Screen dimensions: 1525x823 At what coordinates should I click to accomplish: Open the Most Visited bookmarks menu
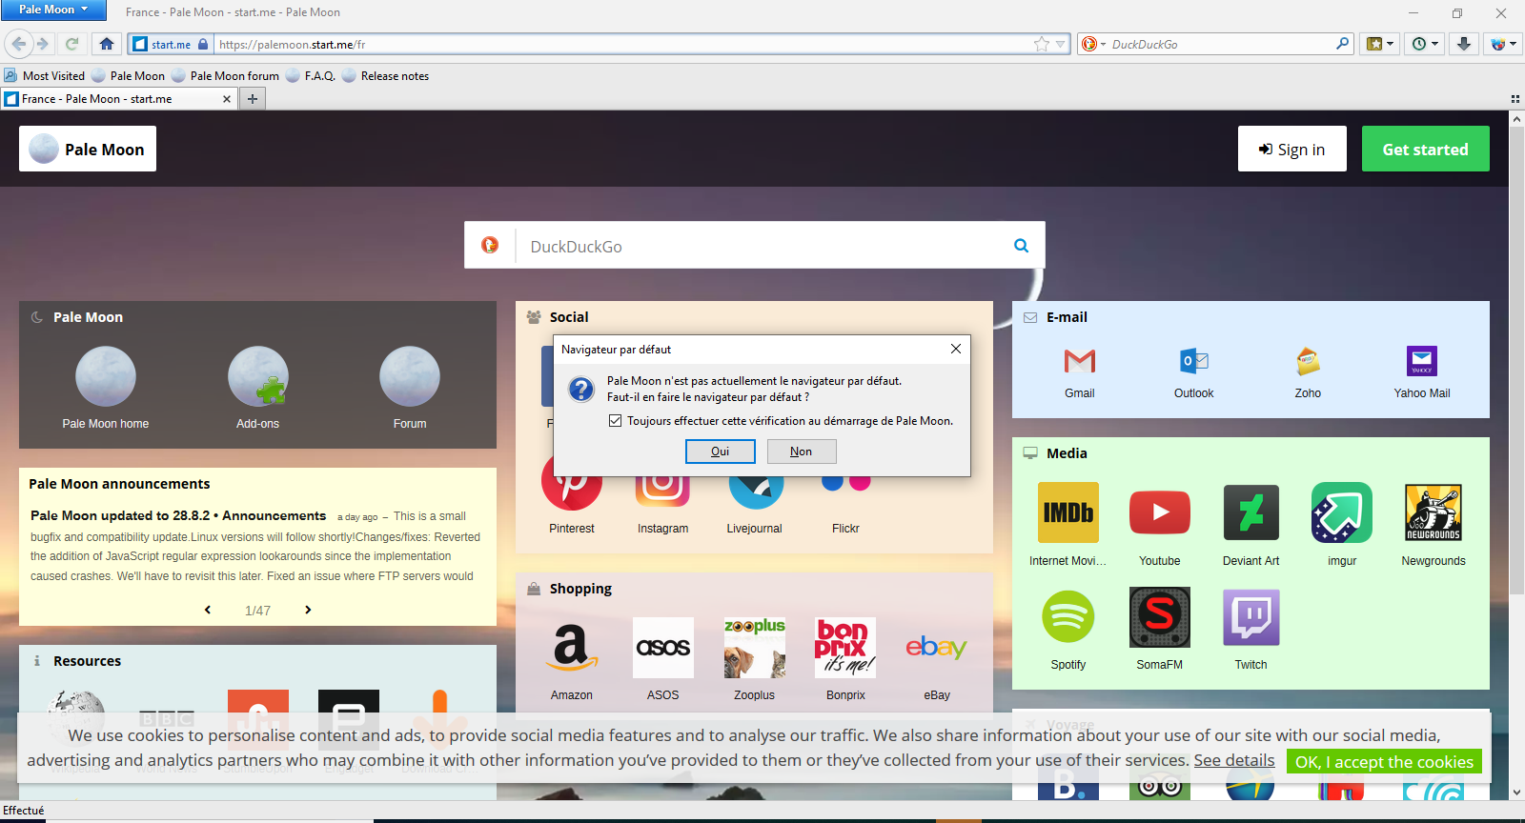point(44,76)
